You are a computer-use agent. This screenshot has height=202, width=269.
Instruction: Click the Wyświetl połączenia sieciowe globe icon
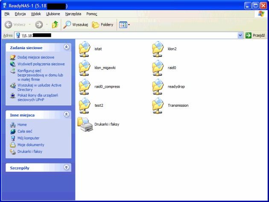(x=13, y=64)
